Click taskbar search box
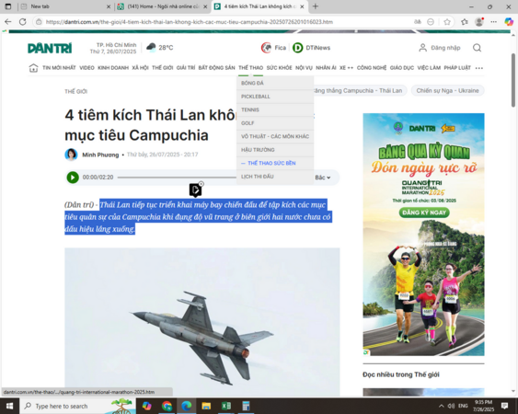 [77, 406]
